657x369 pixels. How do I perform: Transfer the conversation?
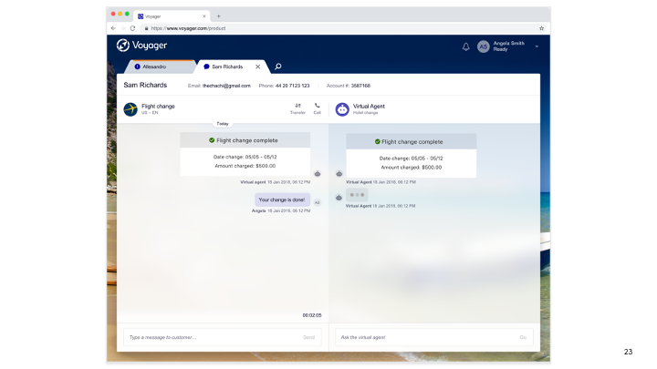tap(297, 108)
